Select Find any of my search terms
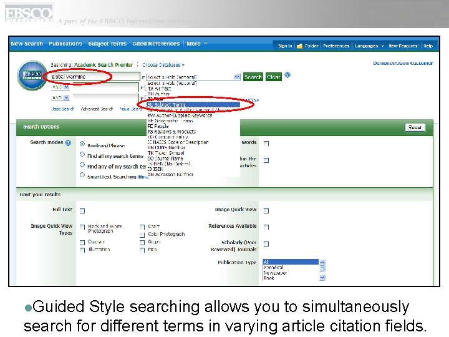449x337 pixels. pos(82,165)
